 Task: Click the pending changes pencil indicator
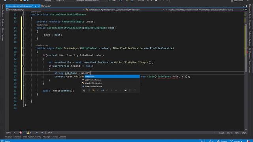click(x=211, y=141)
